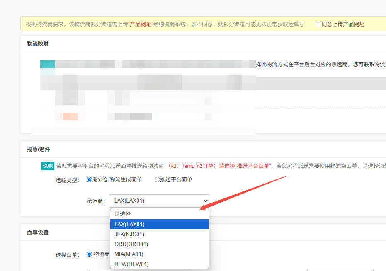
Task: Check the 同意上传产品网址 checkbox
Action: [318, 24]
